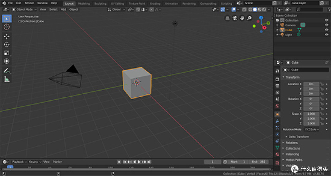
Task: Toggle Camera visibility eye icon
Action: (327, 25)
